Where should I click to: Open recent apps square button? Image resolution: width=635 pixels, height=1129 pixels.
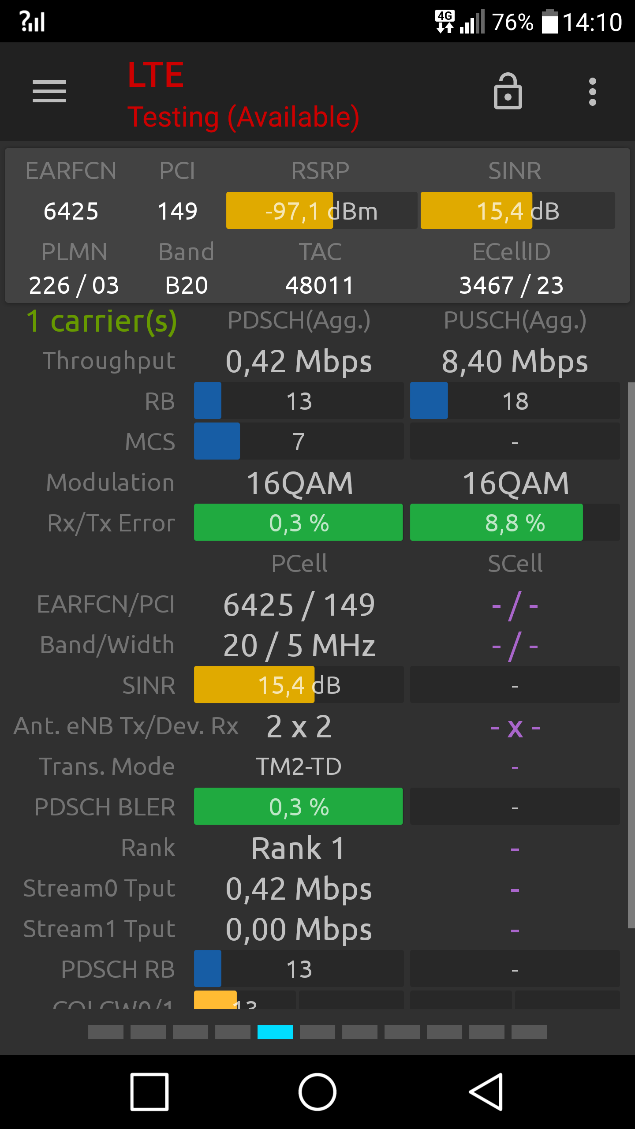149,1092
